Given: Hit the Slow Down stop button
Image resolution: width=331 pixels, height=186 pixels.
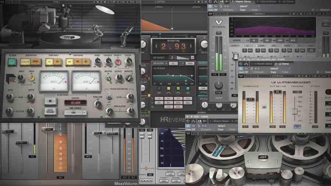Looking at the screenshot, I should point(50,101).
